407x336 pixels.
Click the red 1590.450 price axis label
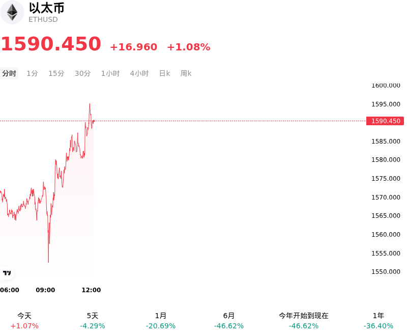pos(385,121)
